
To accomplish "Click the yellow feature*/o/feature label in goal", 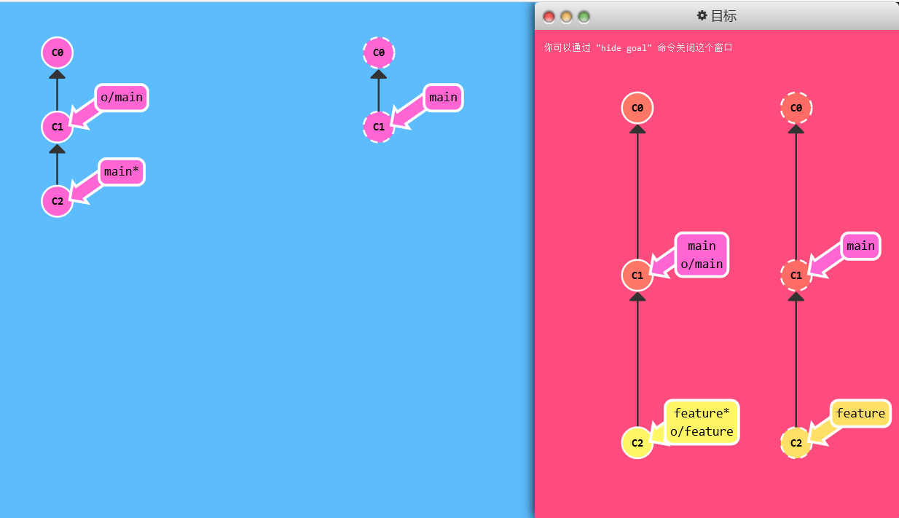I will (x=702, y=423).
